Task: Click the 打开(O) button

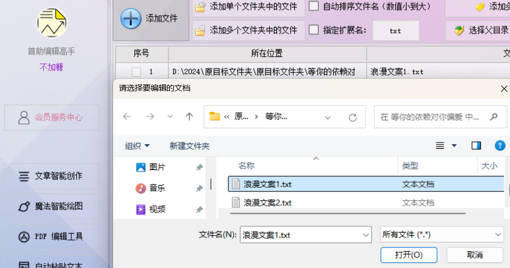Action: pos(409,255)
